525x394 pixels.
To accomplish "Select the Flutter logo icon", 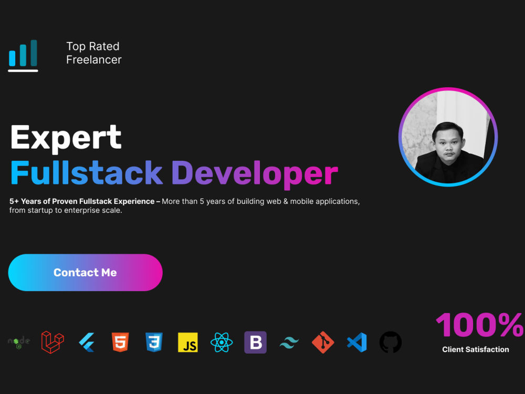I will pos(87,342).
